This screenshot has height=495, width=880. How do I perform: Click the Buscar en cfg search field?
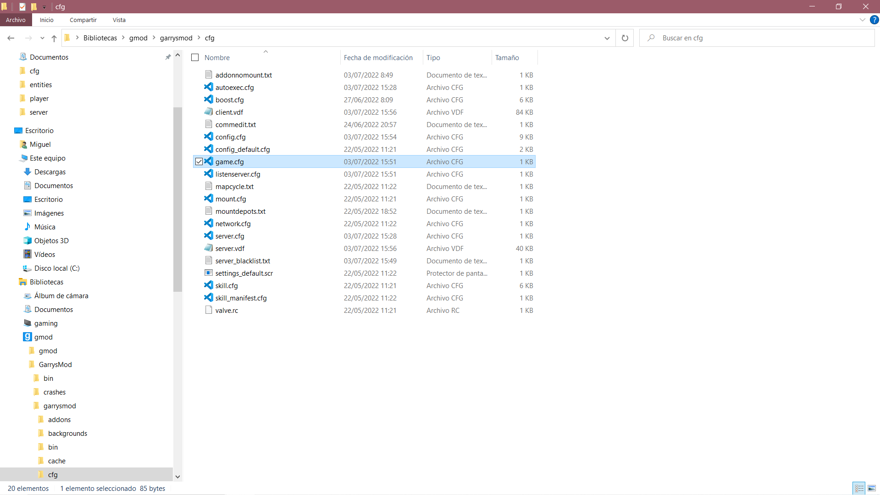pos(757,38)
